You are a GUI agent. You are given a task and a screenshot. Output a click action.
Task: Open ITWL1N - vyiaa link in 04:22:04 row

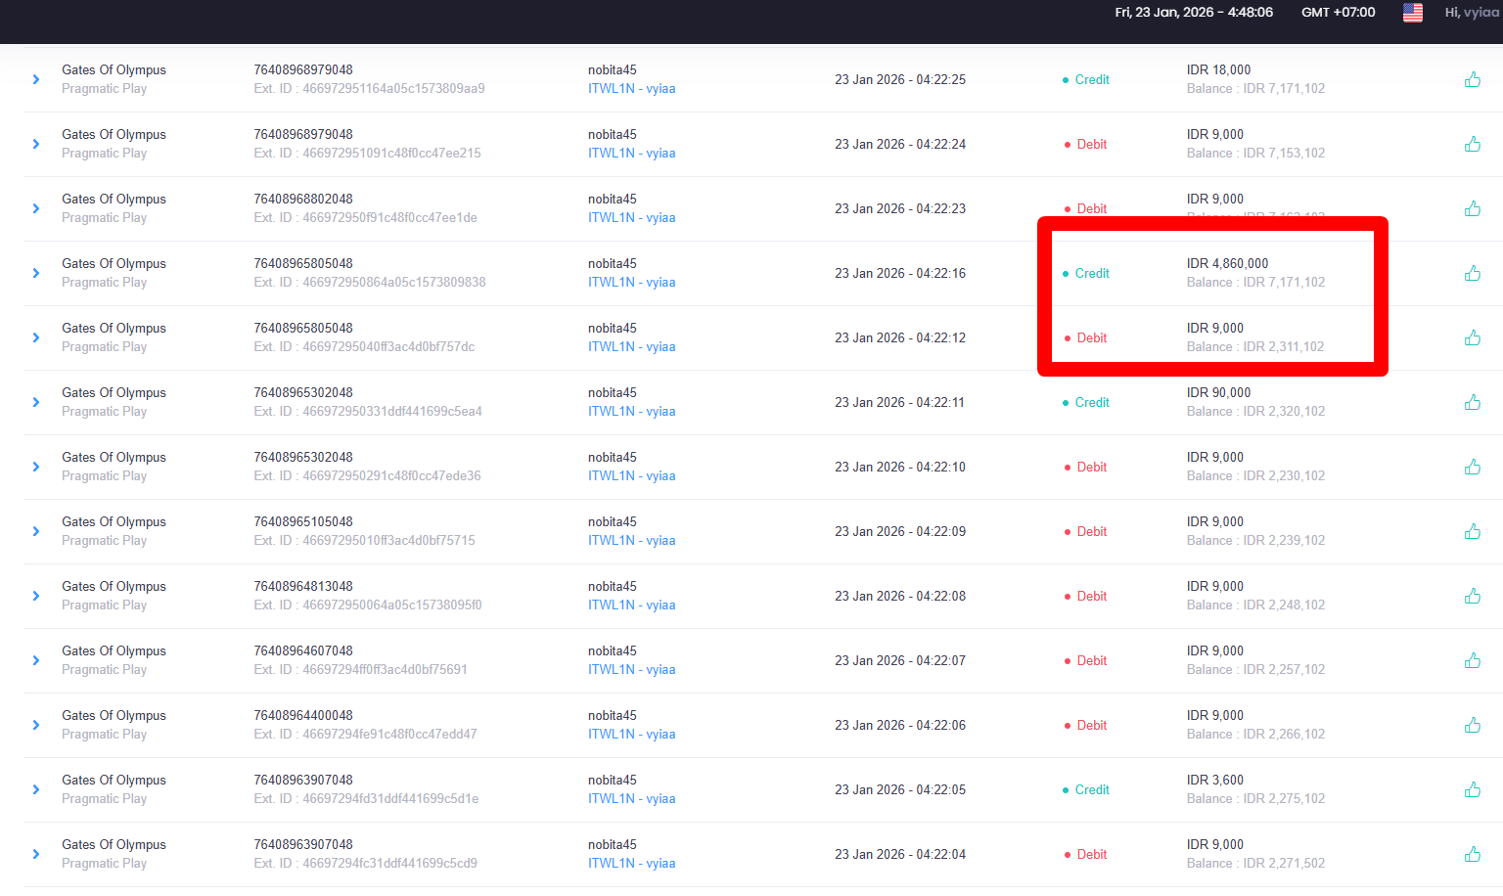(x=631, y=863)
